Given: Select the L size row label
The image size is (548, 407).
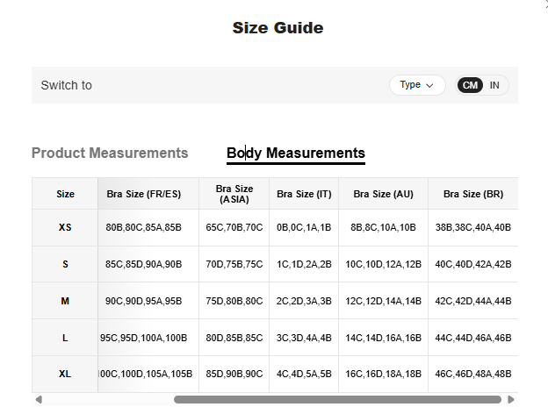Looking at the screenshot, I should [x=65, y=337].
